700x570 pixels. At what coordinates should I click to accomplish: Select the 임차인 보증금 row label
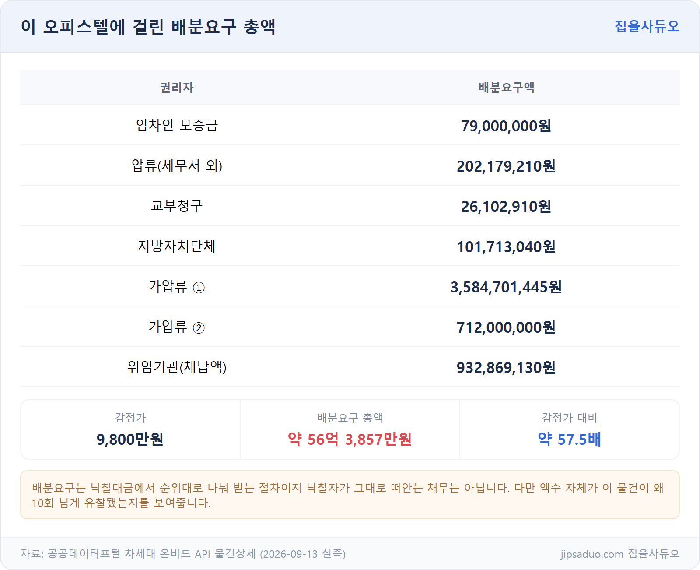177,126
